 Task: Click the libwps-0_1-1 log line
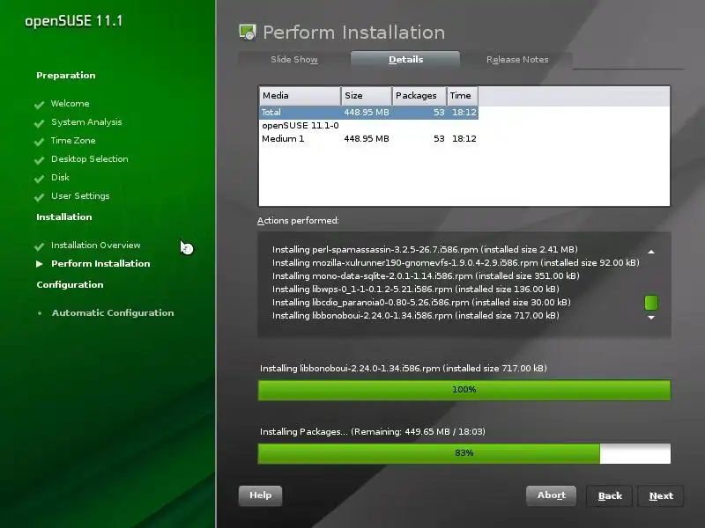point(415,290)
